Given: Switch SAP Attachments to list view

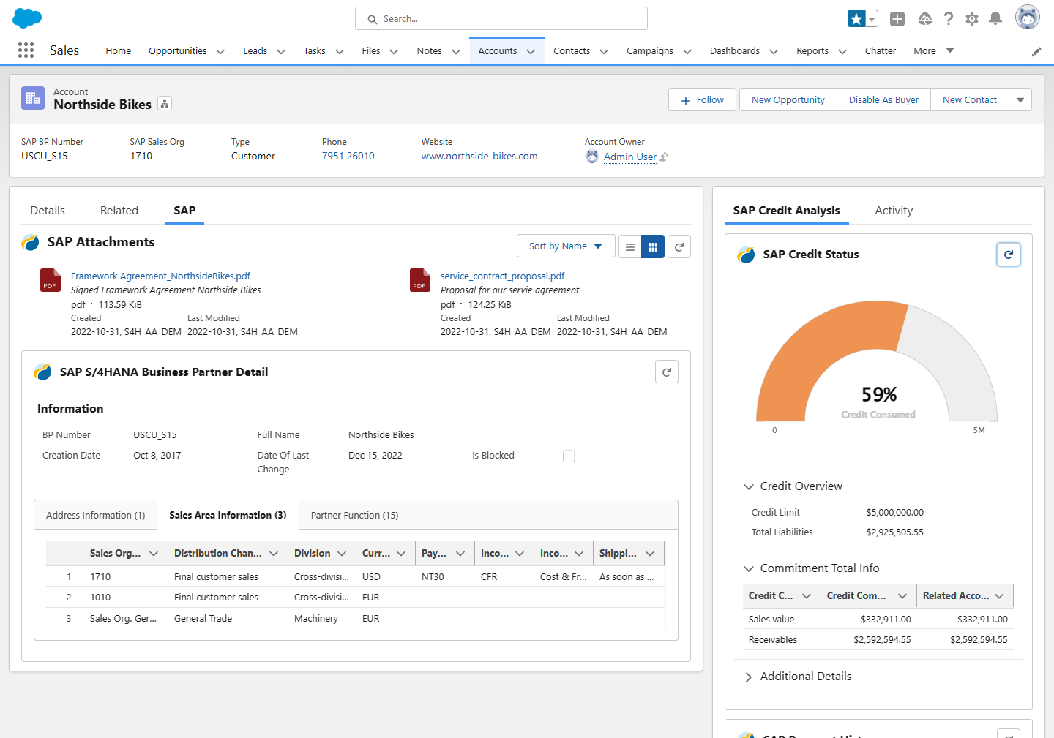Looking at the screenshot, I should (630, 247).
